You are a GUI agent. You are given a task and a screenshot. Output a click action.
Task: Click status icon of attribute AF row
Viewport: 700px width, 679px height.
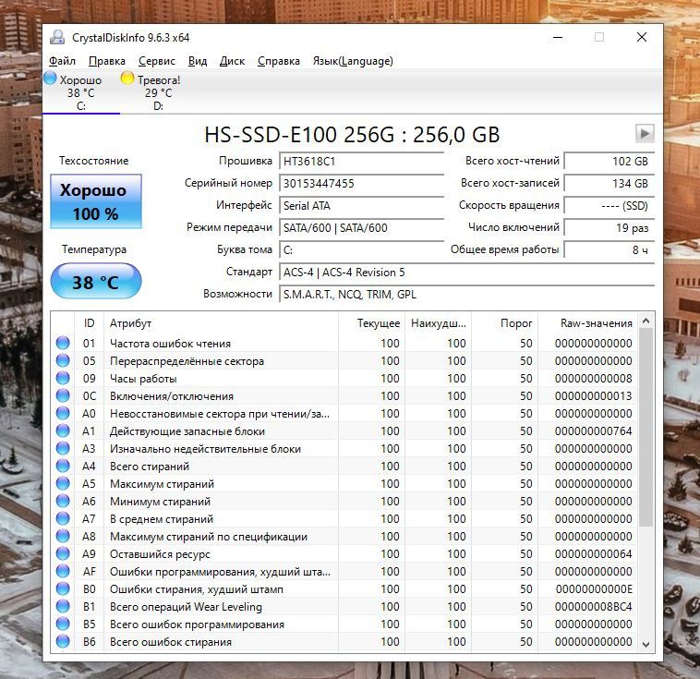tap(63, 571)
